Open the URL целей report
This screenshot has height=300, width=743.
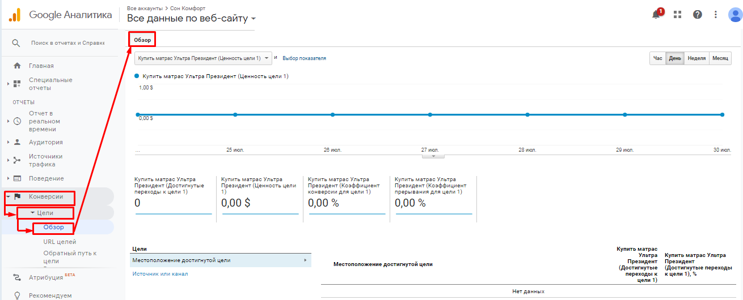pyautogui.click(x=60, y=242)
